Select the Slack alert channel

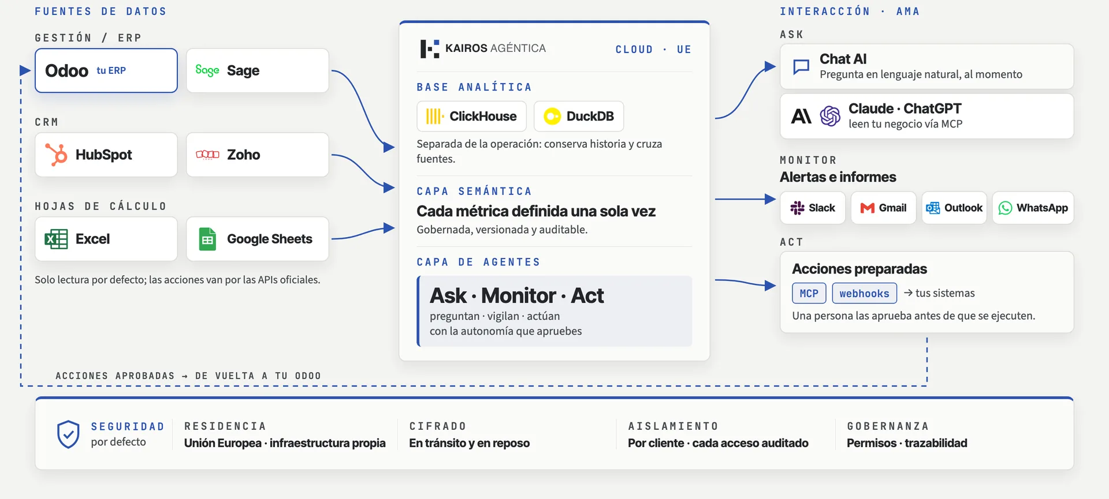click(x=813, y=208)
